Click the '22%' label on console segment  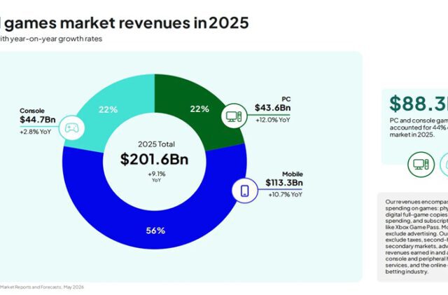pos(108,109)
